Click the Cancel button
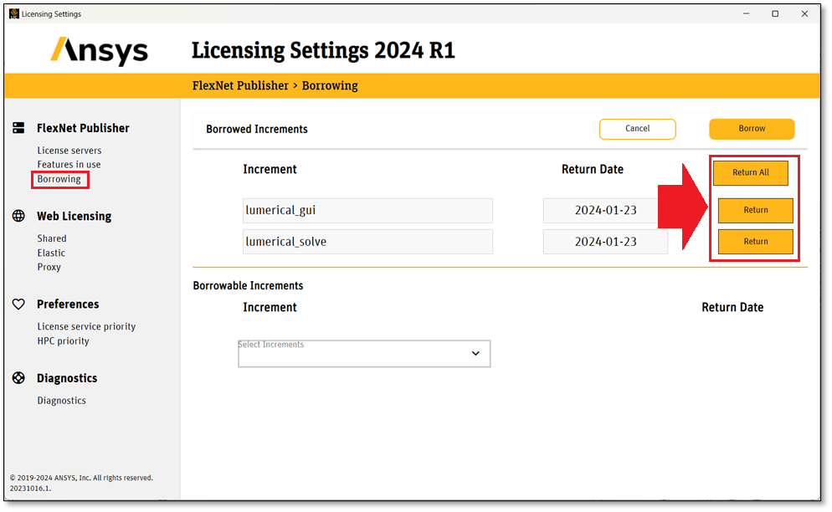832x512 pixels. 637,129
